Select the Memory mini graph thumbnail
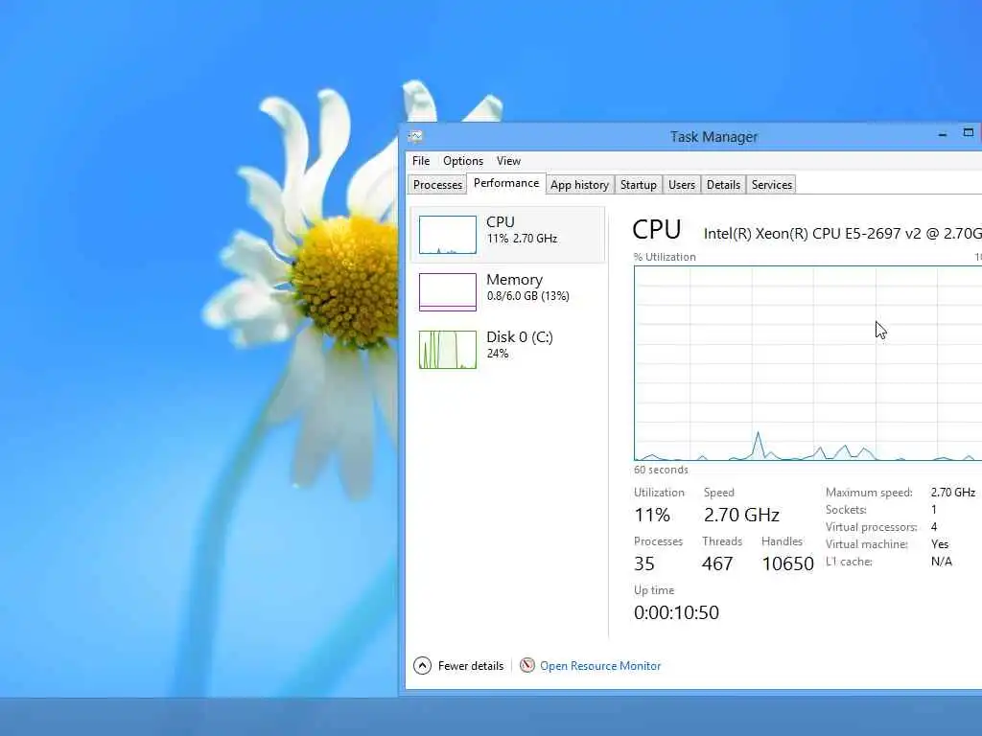 coord(448,292)
